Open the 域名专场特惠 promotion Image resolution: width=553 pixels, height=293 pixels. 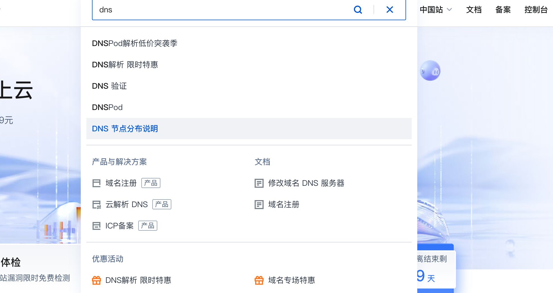292,280
